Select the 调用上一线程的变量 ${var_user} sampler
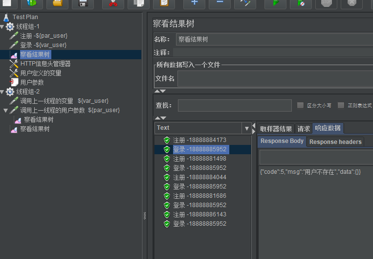Screen dimensions: 373x259 (64, 101)
